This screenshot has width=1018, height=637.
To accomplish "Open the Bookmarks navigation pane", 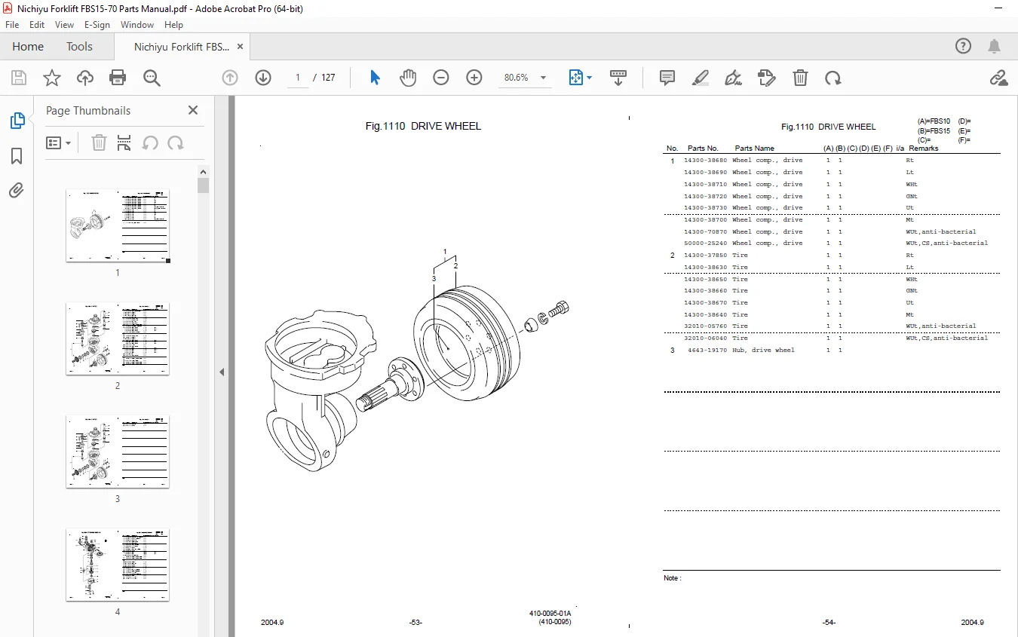I will coord(17,156).
